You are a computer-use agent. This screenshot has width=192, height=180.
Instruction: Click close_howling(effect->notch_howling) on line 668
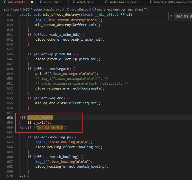point(72,167)
